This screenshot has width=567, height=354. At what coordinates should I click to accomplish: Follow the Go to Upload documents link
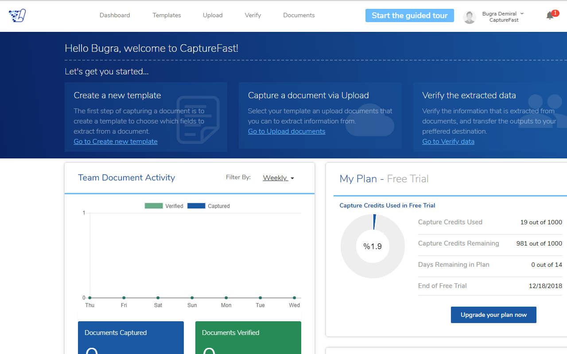(287, 131)
